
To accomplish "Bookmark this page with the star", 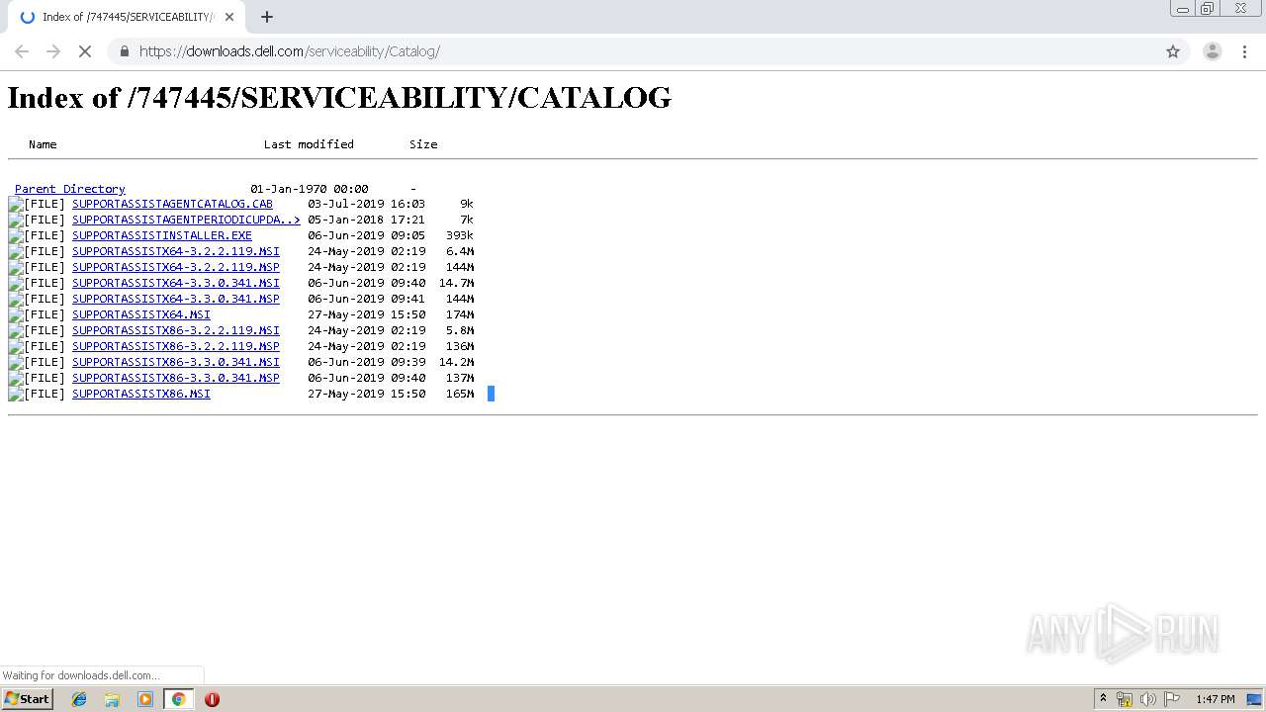I will tap(1173, 51).
